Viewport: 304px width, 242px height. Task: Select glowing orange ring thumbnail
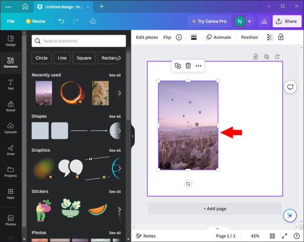pyautogui.click(x=72, y=92)
